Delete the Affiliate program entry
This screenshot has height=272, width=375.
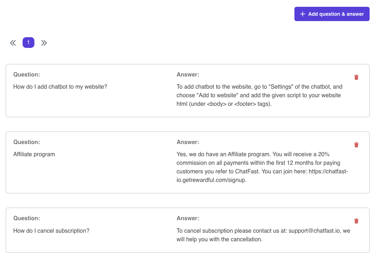point(356,145)
